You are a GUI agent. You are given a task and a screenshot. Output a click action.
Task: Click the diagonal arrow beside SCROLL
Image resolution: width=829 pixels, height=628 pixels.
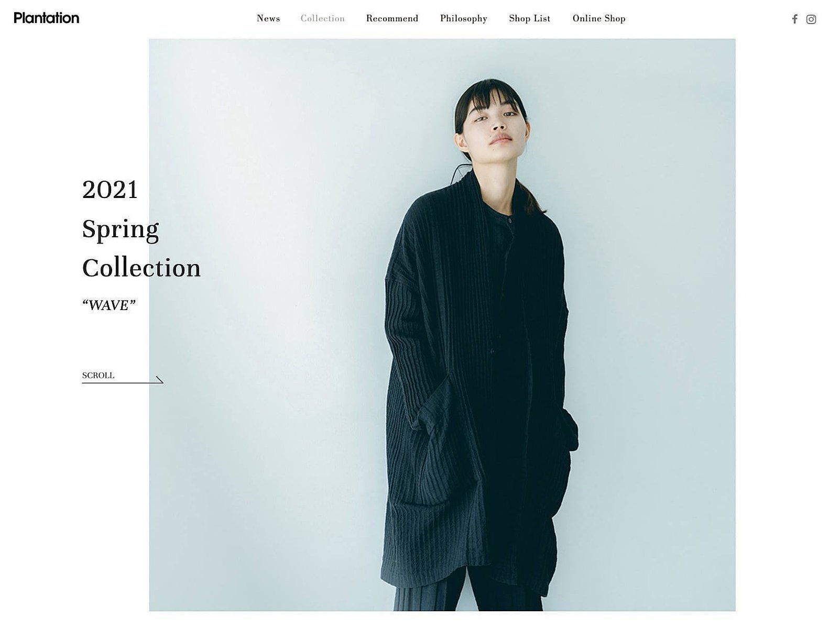click(x=160, y=380)
